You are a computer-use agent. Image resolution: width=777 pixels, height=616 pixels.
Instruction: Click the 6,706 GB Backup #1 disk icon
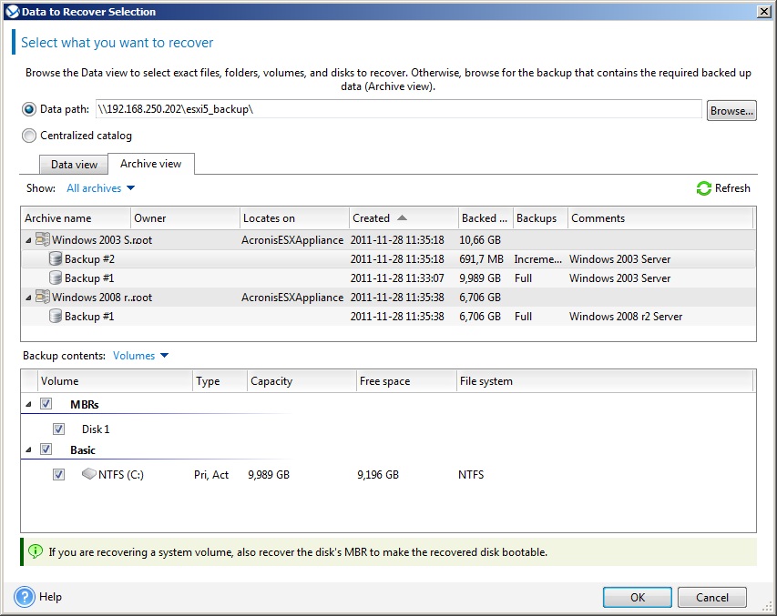click(x=56, y=317)
